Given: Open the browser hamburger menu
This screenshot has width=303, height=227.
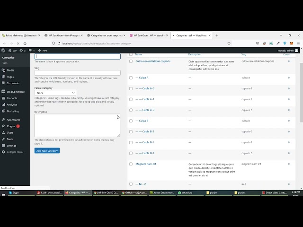Looking at the screenshot, I should [298, 44].
